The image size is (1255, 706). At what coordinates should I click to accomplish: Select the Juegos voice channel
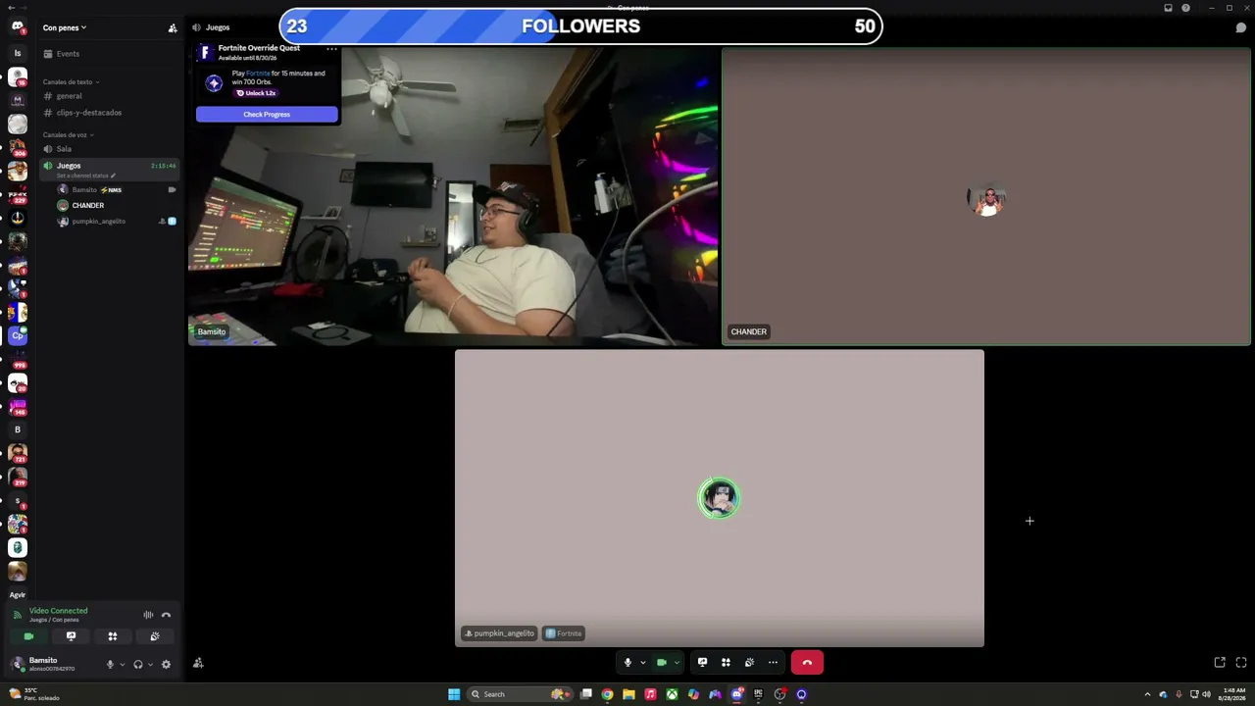[x=110, y=169]
